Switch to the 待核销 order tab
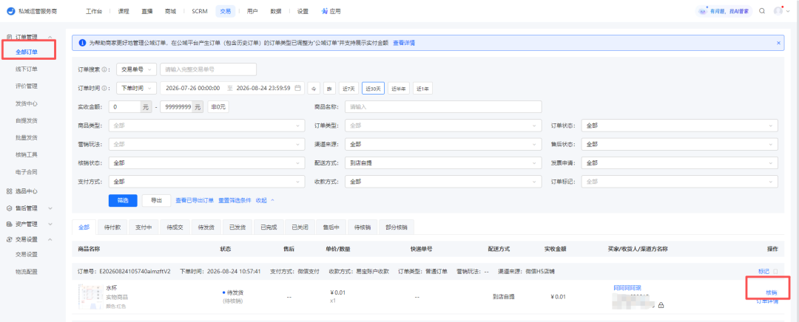This screenshot has width=799, height=322. (363, 227)
